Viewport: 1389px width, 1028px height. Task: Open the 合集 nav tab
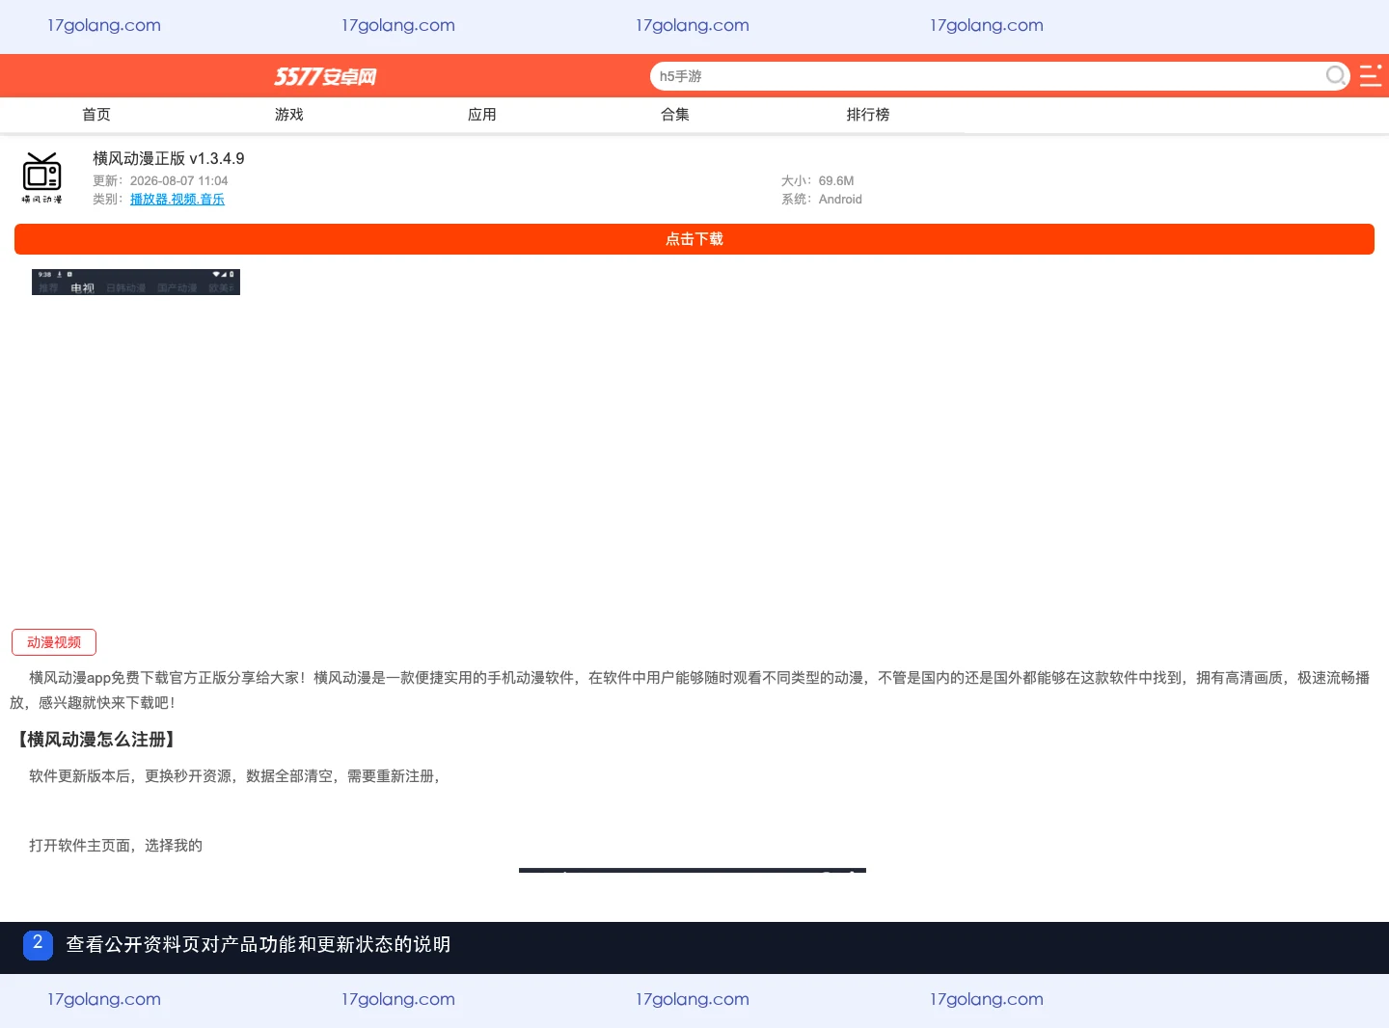point(675,115)
